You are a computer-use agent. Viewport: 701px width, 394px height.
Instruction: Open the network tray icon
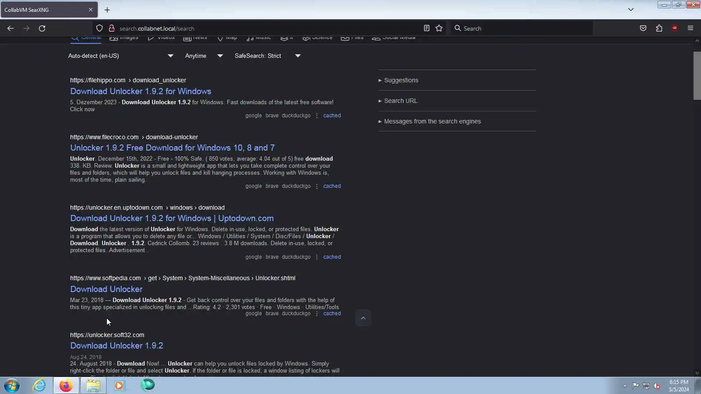[x=646, y=386]
